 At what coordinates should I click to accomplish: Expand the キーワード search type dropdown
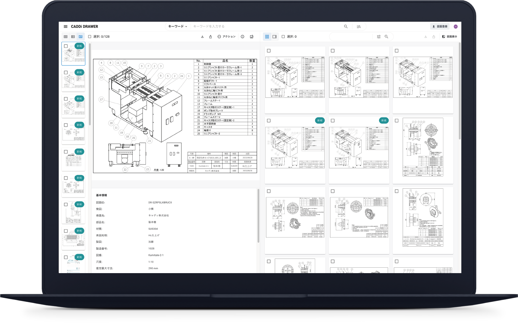click(178, 26)
